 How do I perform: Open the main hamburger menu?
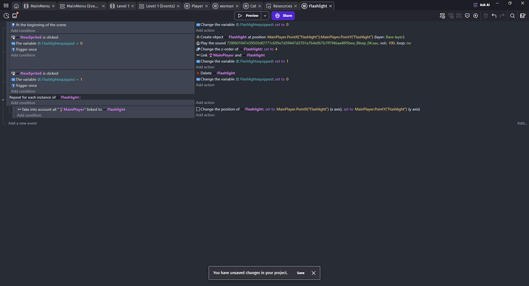6,6
